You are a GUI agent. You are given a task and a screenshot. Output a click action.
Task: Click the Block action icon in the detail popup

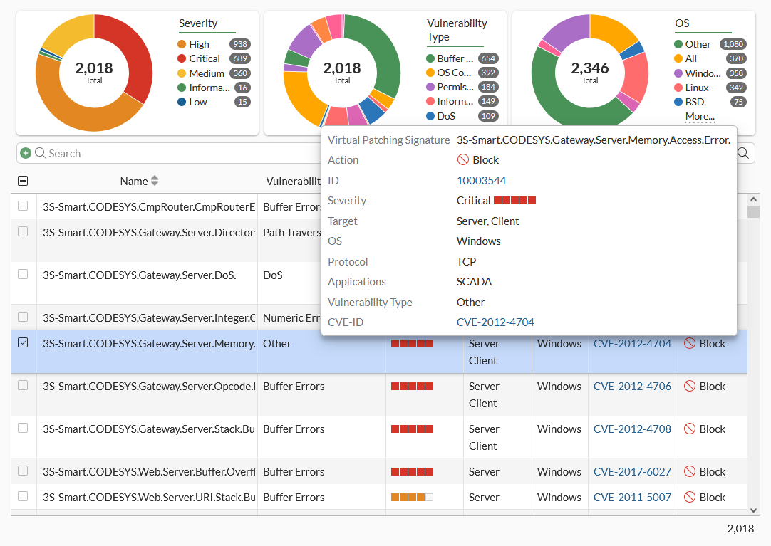pos(463,159)
